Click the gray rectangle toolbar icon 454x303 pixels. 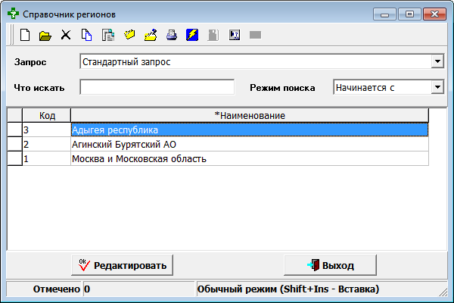(256, 35)
